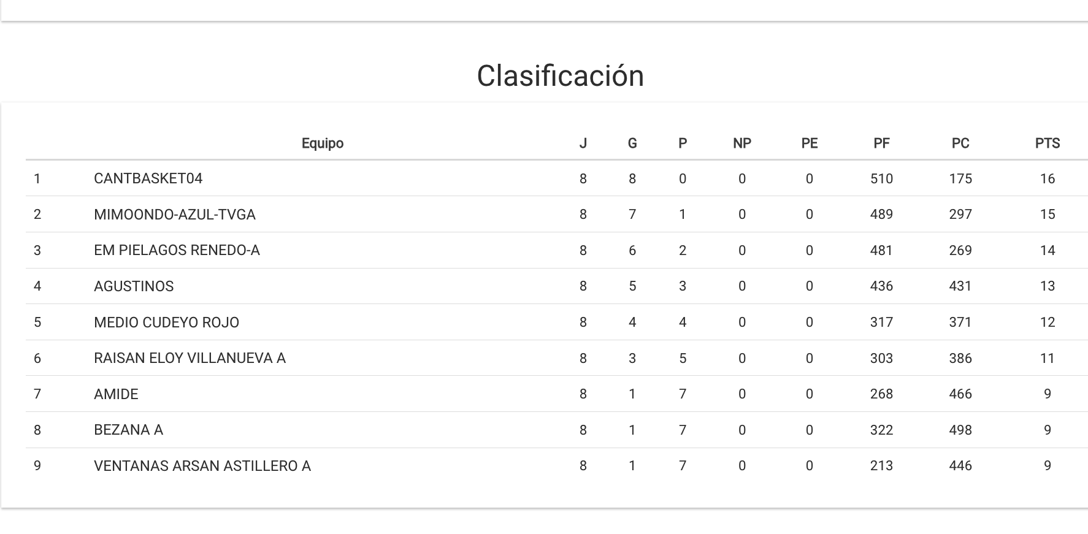Click the G wins column header
Screen dimensions: 1088x534
click(632, 143)
